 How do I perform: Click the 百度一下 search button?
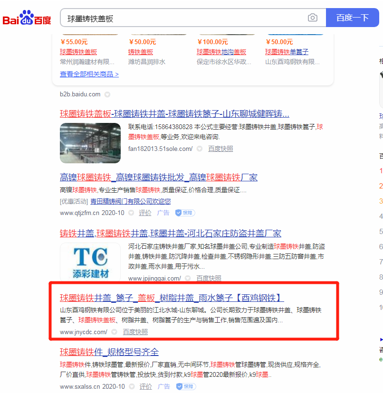(353, 18)
